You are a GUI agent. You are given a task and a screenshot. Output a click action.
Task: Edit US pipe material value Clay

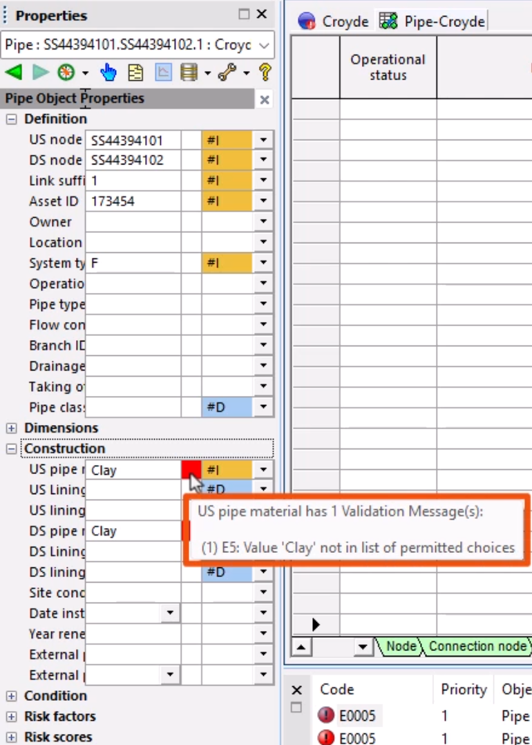click(x=133, y=470)
